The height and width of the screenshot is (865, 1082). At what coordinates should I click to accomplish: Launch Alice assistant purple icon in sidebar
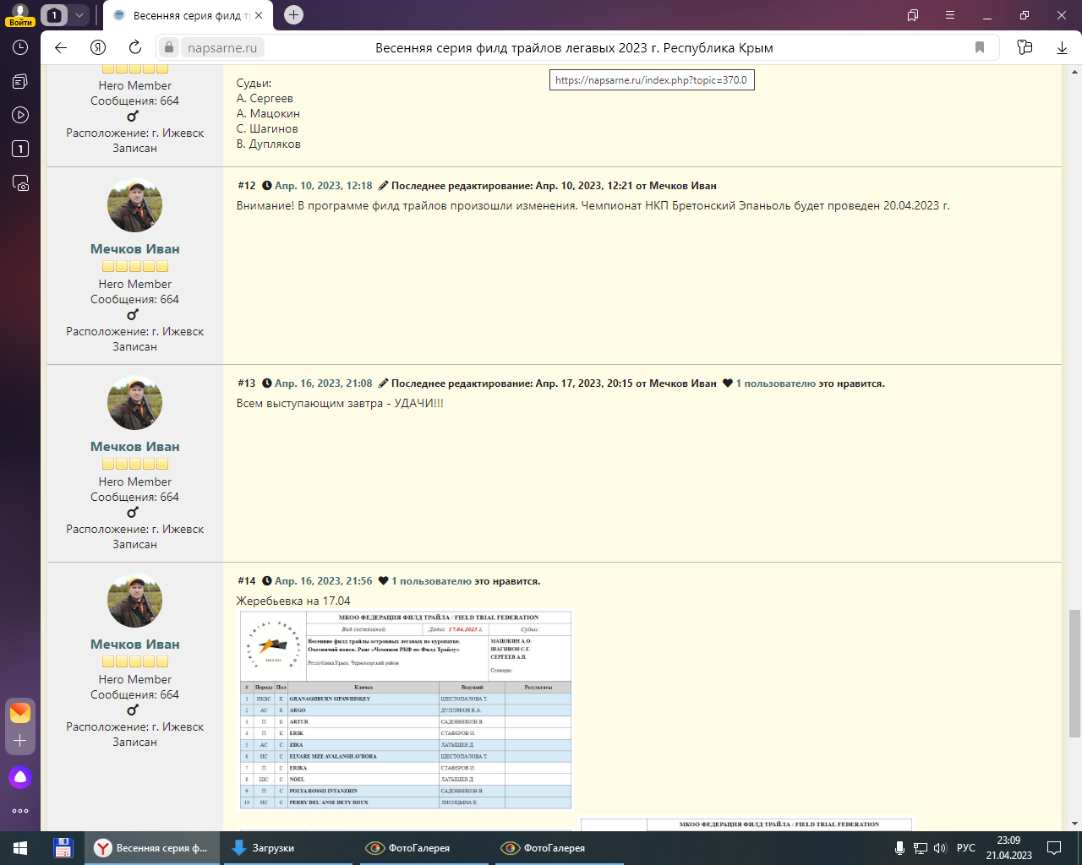point(20,777)
